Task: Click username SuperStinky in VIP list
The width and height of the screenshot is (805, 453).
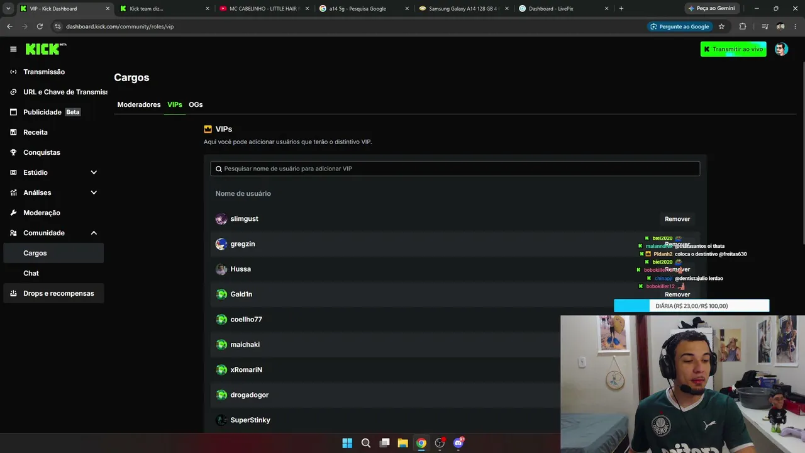Action: point(250,420)
